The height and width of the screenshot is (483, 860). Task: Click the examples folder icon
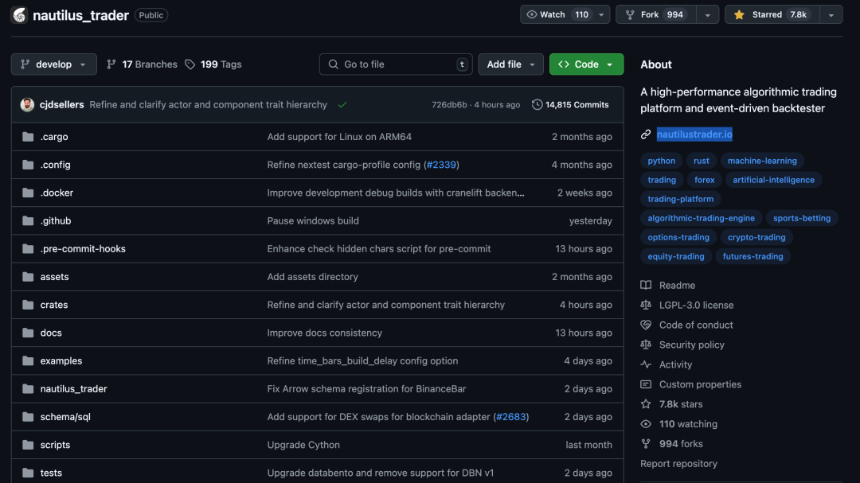tap(28, 360)
